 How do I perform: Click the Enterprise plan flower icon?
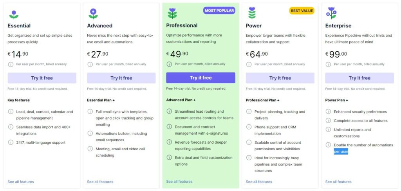[331, 13]
